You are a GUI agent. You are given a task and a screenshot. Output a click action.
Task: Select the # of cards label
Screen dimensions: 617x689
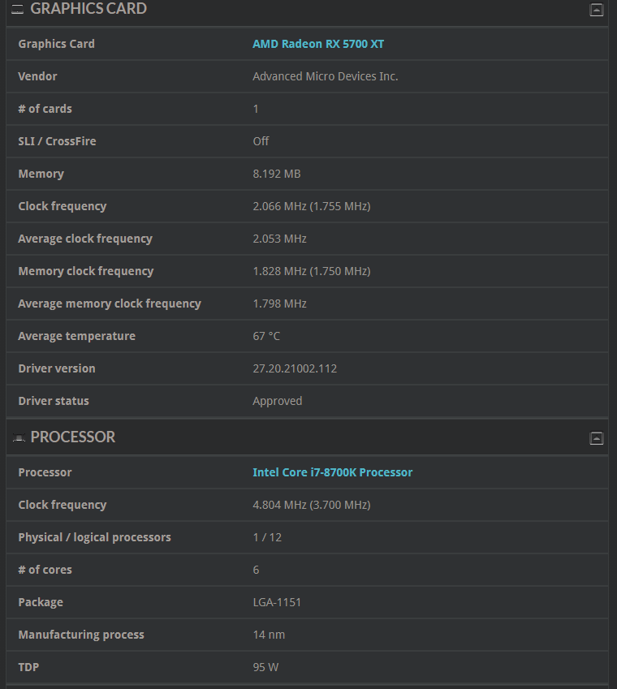tap(45, 109)
